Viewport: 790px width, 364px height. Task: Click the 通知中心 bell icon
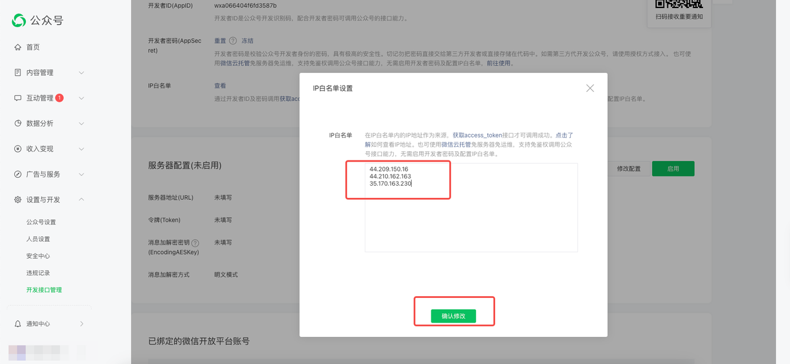pyautogui.click(x=18, y=324)
